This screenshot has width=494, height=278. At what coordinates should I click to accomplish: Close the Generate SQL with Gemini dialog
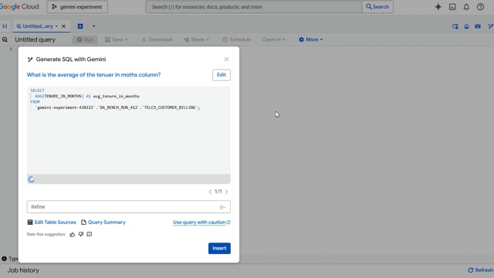pyautogui.click(x=226, y=59)
